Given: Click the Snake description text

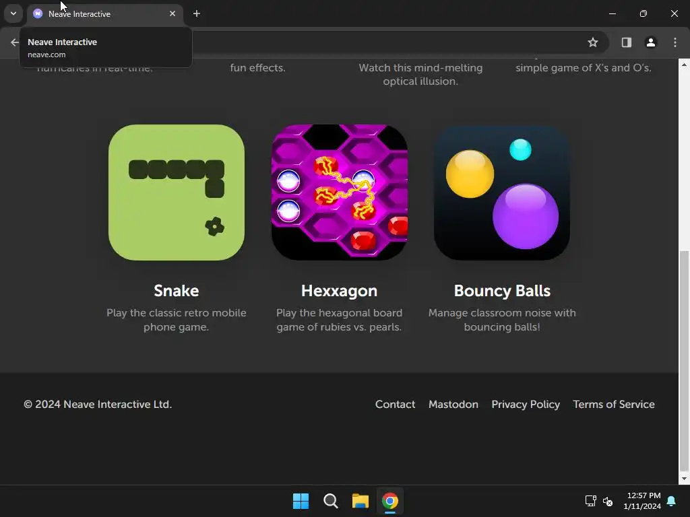Looking at the screenshot, I should (177, 320).
